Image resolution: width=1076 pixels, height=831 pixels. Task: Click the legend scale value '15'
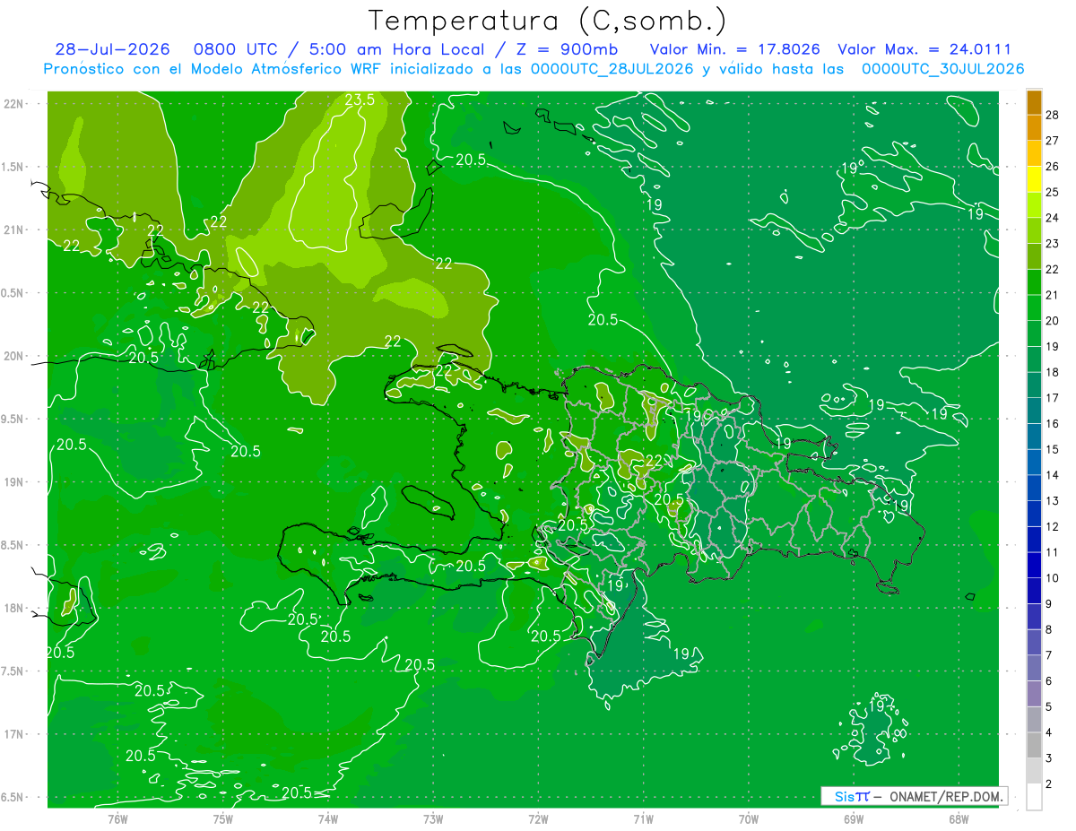tap(1053, 449)
